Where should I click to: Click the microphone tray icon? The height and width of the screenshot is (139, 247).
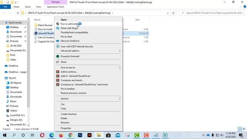pyautogui.click(x=213, y=135)
